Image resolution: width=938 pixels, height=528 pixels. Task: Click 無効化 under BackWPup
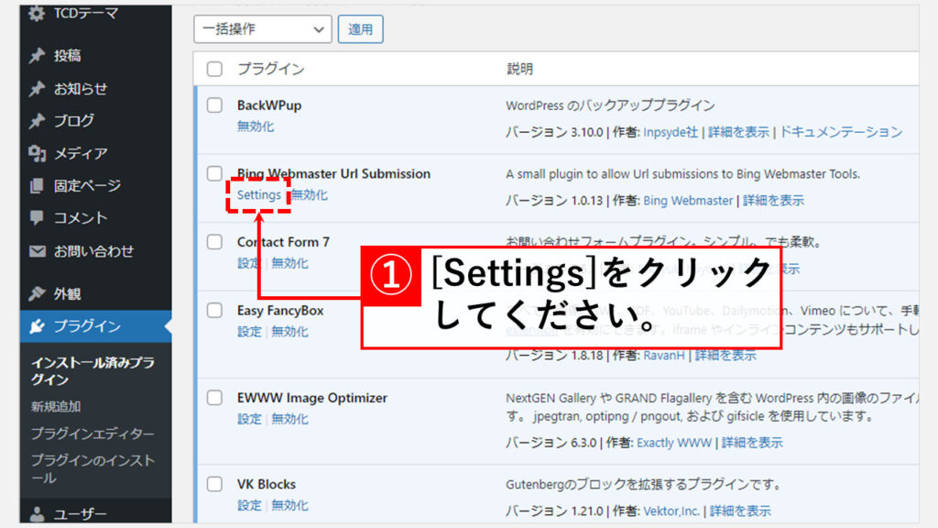(x=256, y=126)
